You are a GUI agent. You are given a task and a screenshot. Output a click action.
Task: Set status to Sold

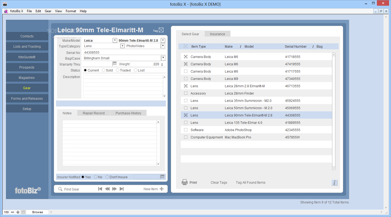(x=103, y=70)
